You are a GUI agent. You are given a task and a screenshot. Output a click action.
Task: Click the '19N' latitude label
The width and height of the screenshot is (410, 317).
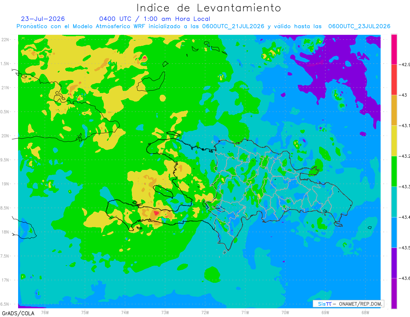click(6, 184)
